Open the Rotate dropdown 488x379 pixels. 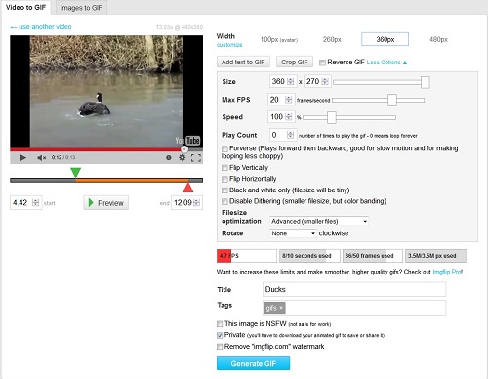[x=293, y=233]
